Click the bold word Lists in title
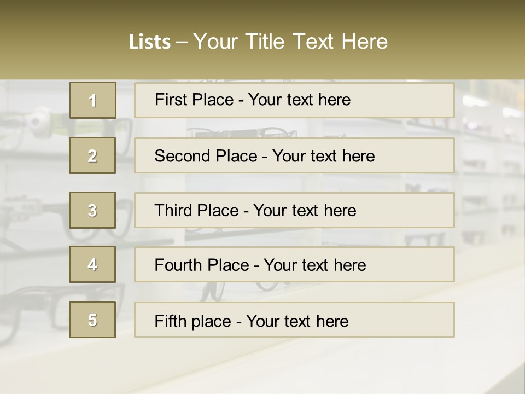The image size is (525, 394). click(150, 42)
